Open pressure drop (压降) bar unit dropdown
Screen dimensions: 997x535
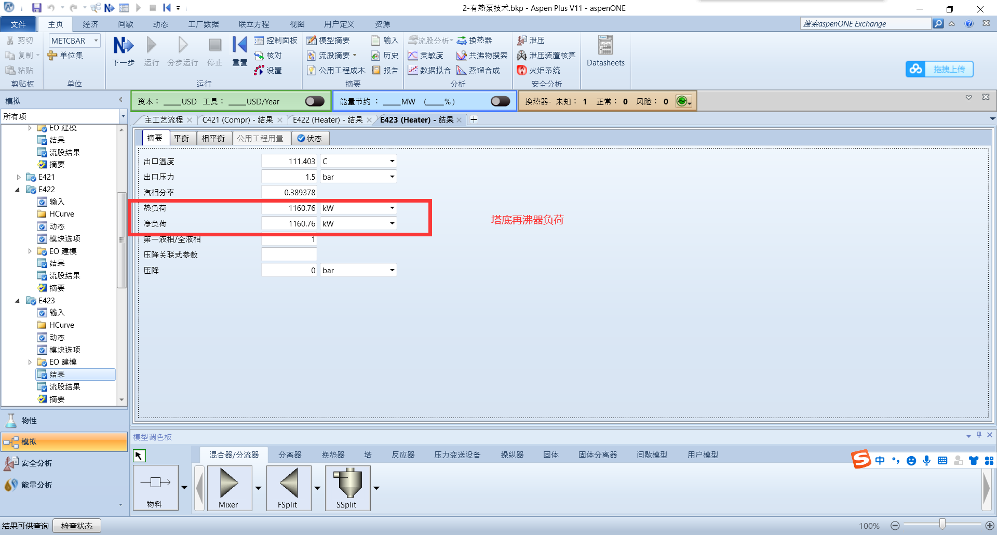[392, 271]
